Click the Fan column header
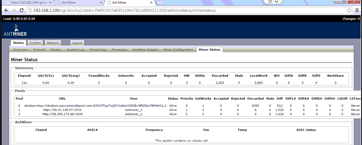The width and height of the screenshot is (362, 145). [x=206, y=130]
